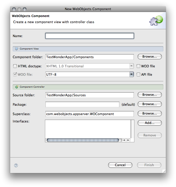Browse for the Package
The width and height of the screenshot is (176, 187).
(150, 104)
